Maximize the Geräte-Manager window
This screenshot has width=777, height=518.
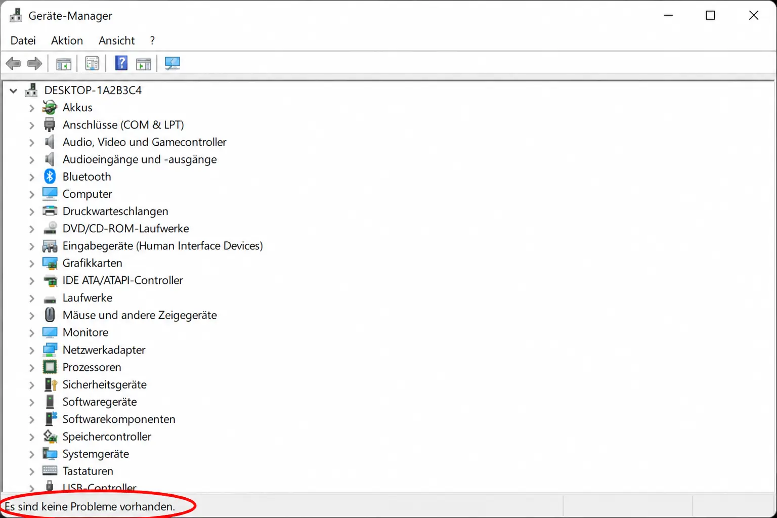point(710,15)
